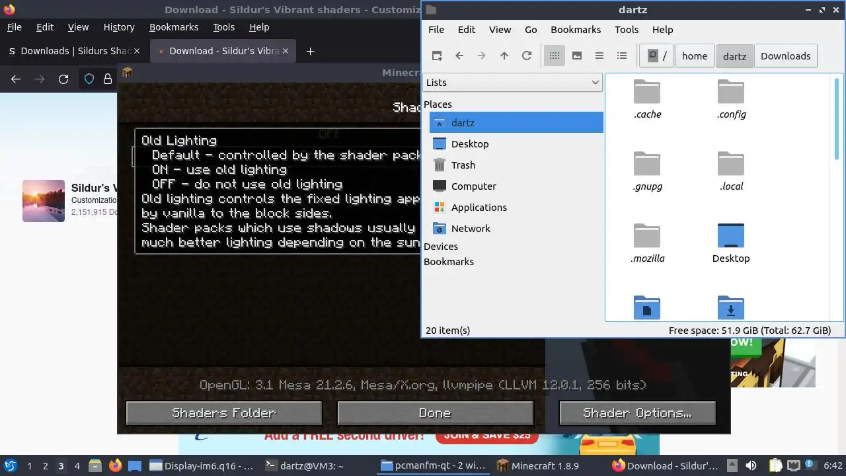
Task: Open Shader Options in Minecraft
Action: click(637, 413)
